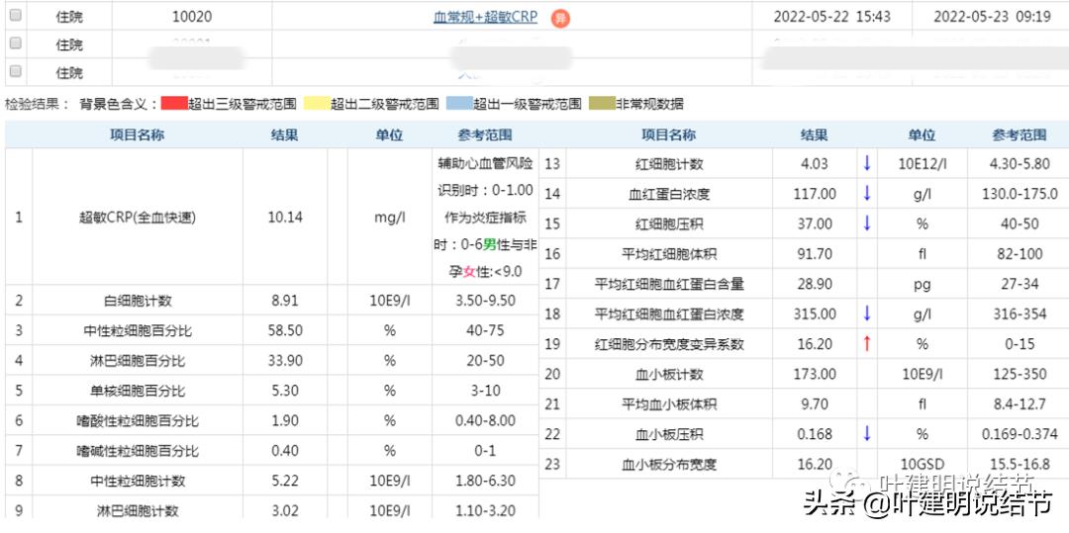The width and height of the screenshot is (1069, 533).
Task: Tick the checkbox in the 10020 row
Action: [15, 16]
